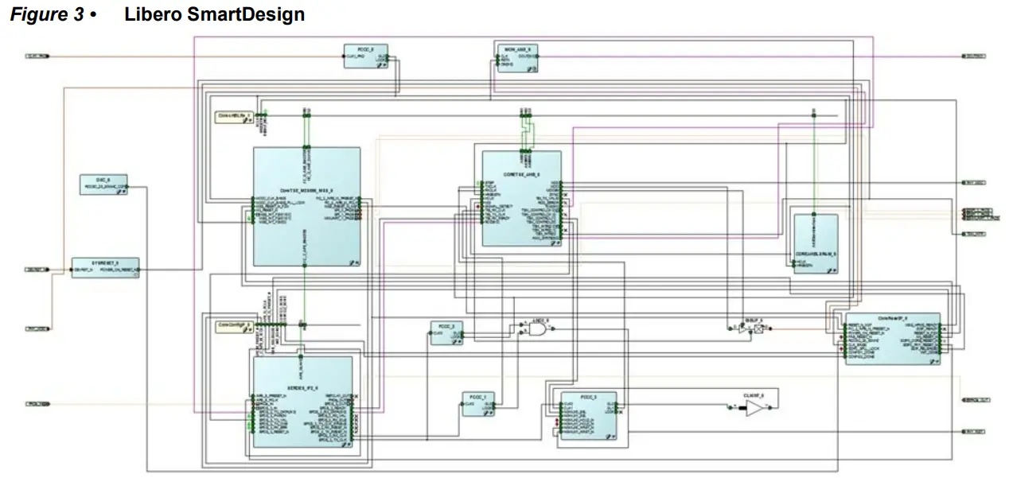Open the pencil edit icon on CoreResetP_0
The height and width of the screenshot is (478, 1009).
[933, 361]
